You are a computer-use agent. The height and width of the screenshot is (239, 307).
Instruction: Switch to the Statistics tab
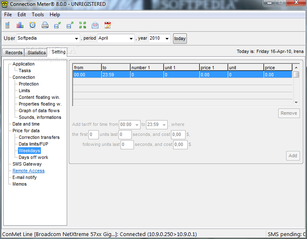[36, 53]
